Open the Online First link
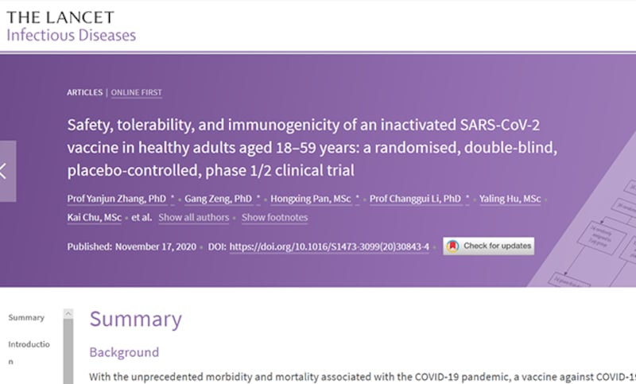 tap(136, 93)
